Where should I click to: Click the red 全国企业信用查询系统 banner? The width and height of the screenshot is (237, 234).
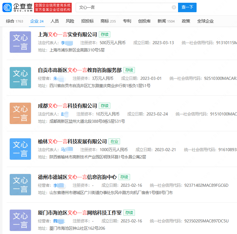coord(53,7)
